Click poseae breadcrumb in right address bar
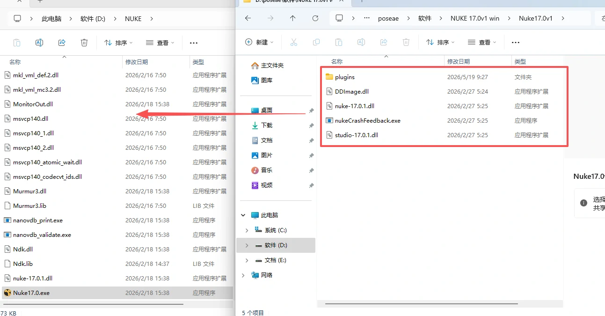This screenshot has width=605, height=316. (x=388, y=18)
